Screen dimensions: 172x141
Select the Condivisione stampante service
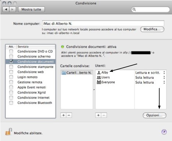pos(35,67)
